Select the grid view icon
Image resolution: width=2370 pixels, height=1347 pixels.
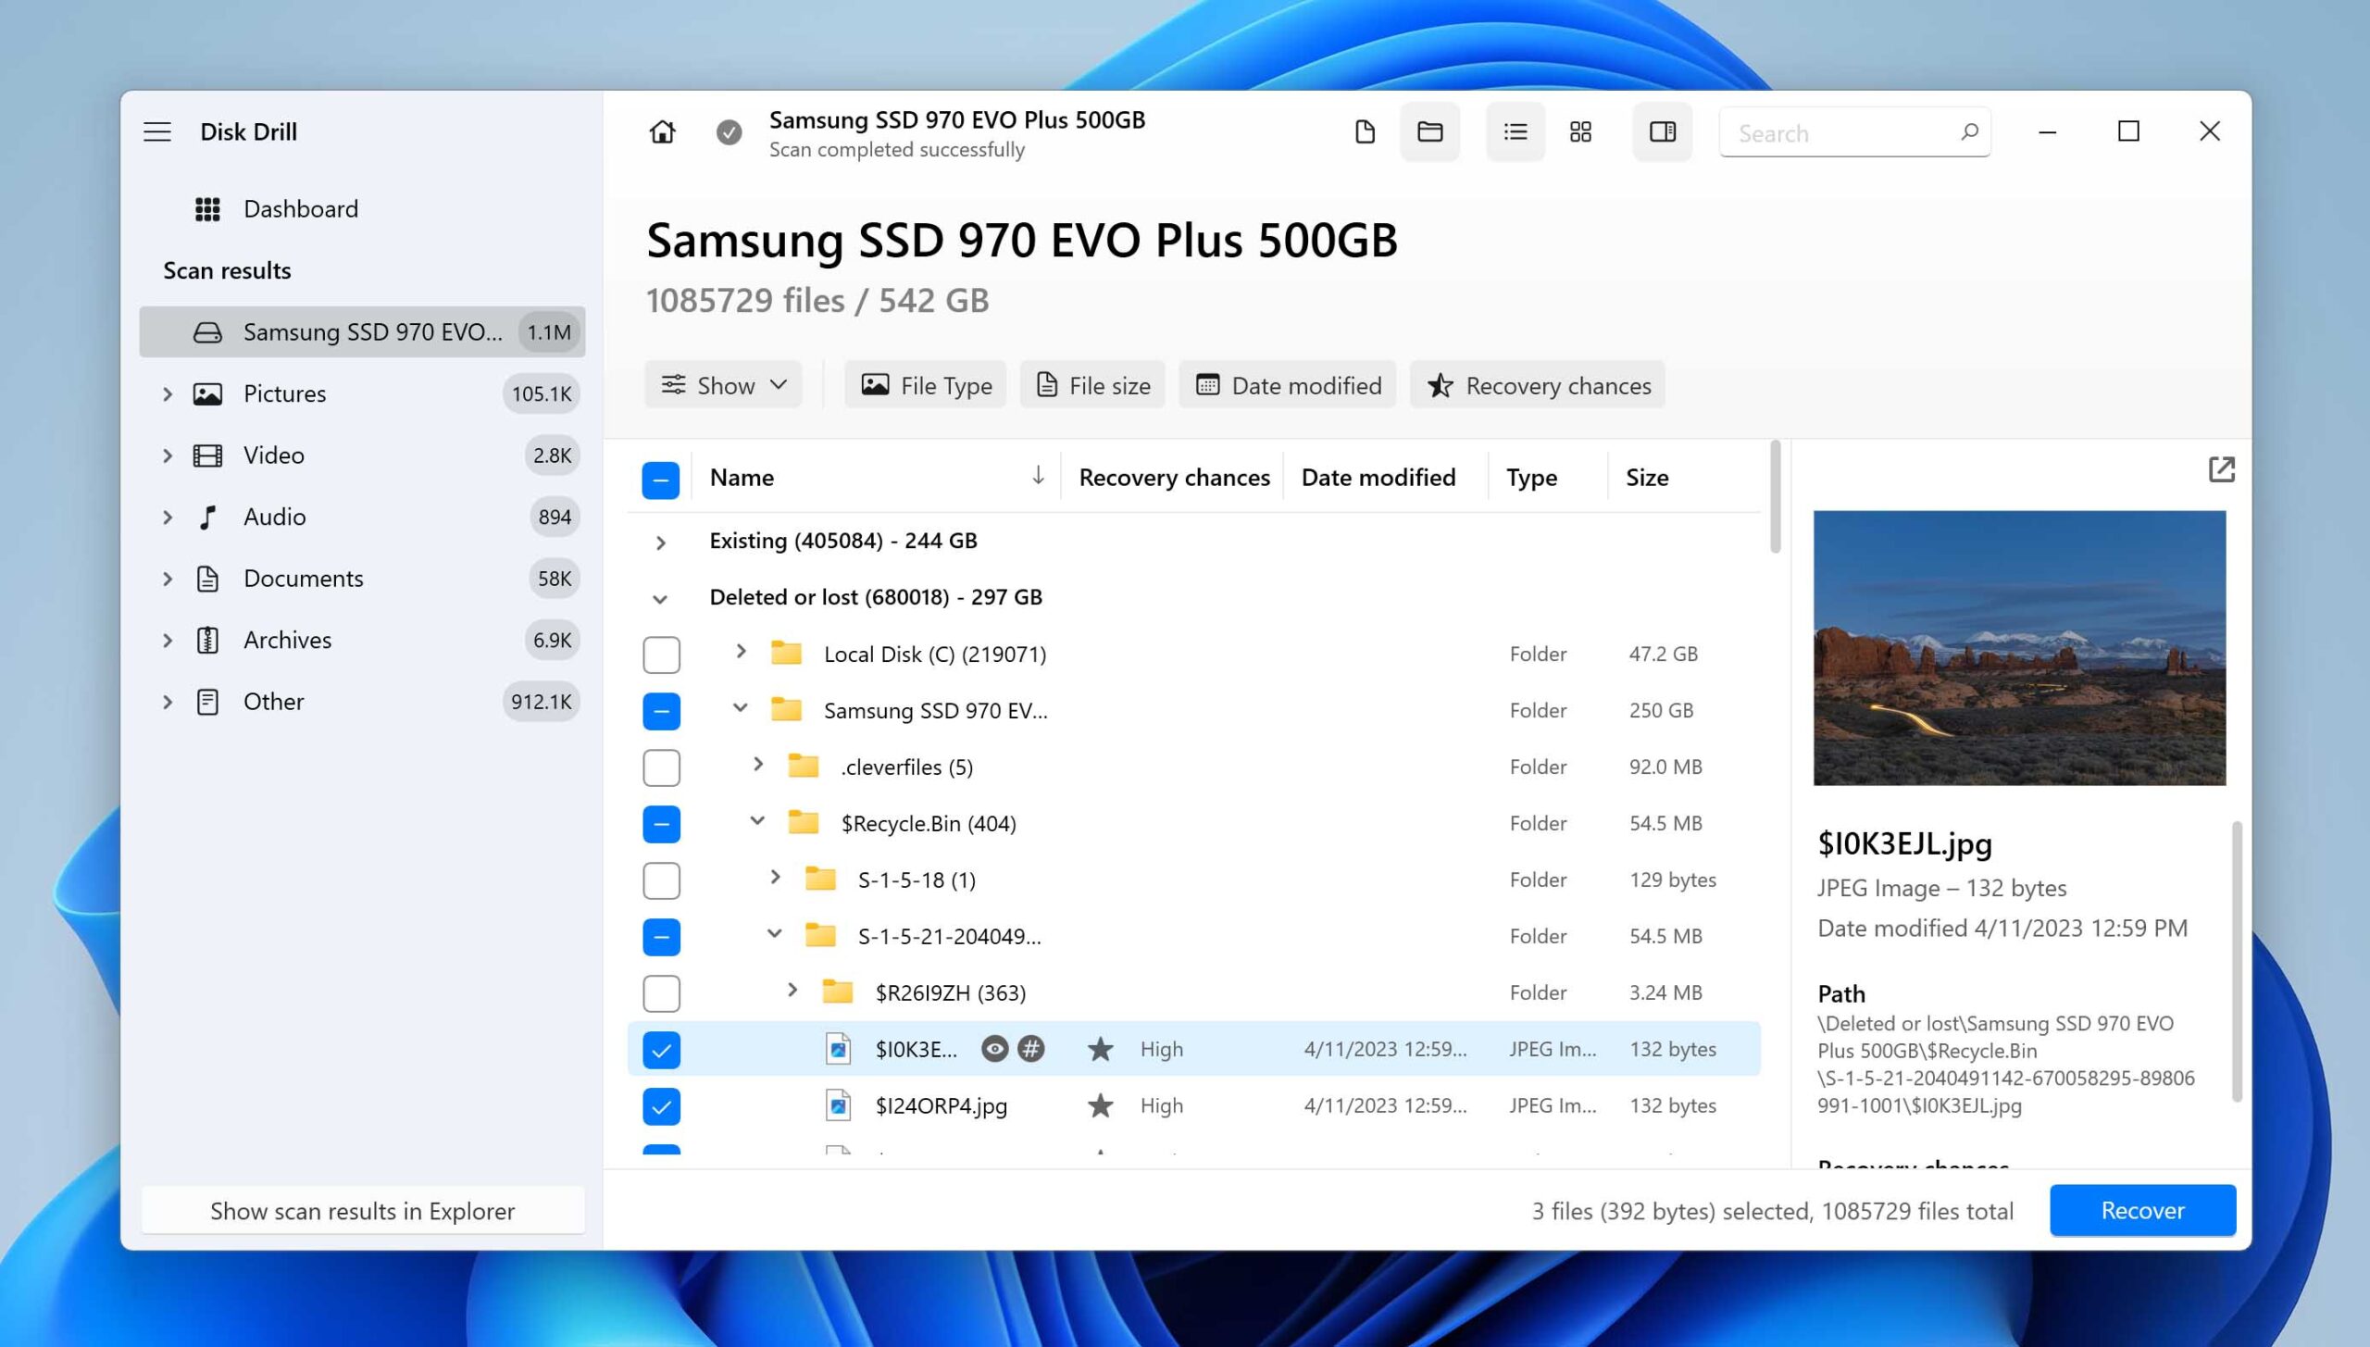point(1582,131)
